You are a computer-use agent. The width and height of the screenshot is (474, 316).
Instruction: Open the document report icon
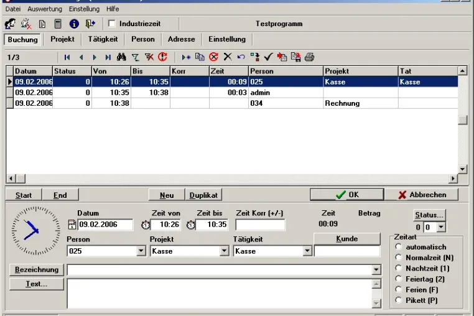42,24
